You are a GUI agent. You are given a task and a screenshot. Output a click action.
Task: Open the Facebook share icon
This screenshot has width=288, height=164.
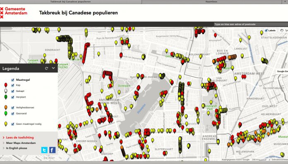(x=53, y=150)
